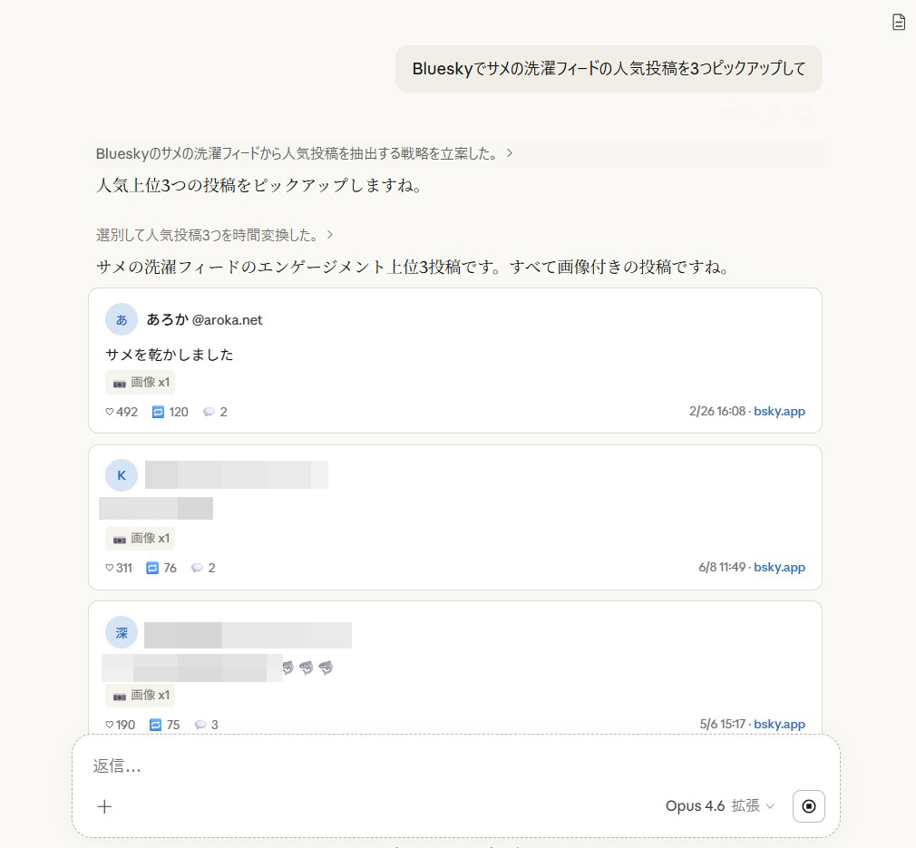Click the 画像 x1 tag in second post

[141, 539]
